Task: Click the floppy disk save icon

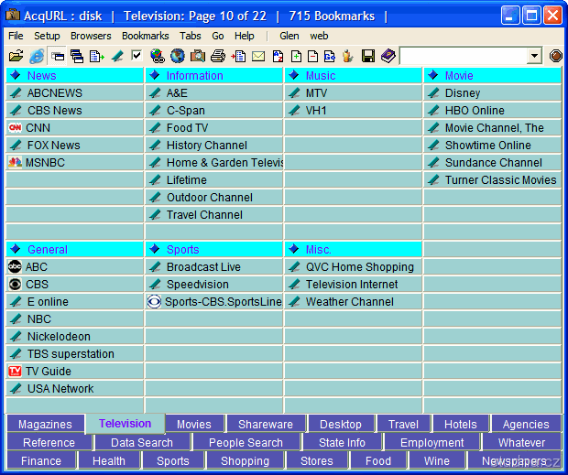Action: pyautogui.click(x=368, y=56)
